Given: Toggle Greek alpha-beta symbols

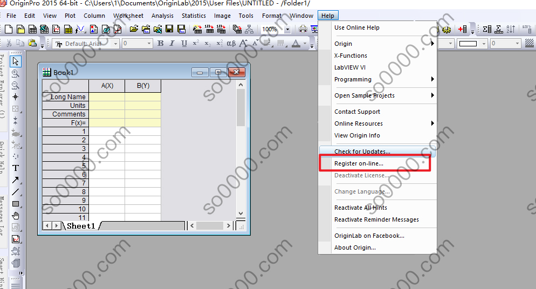Looking at the screenshot, I should [231, 43].
